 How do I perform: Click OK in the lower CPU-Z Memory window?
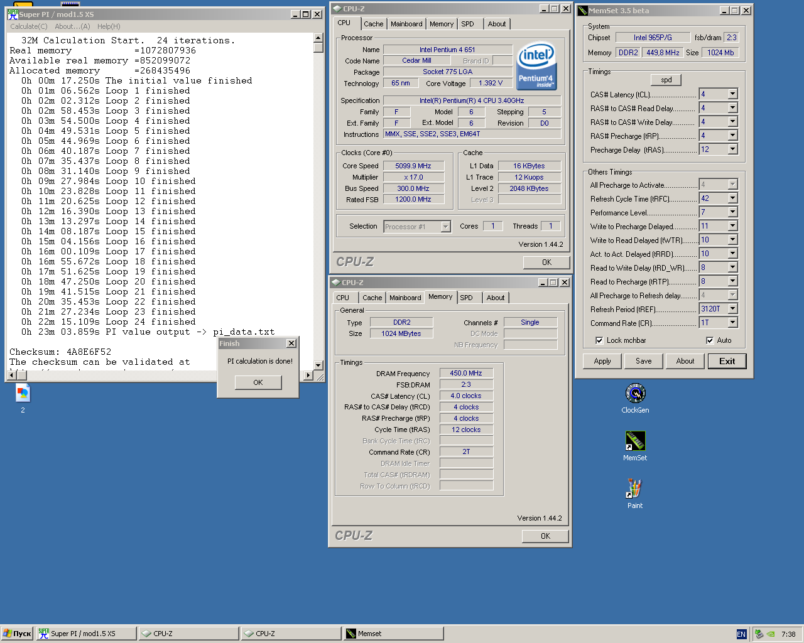point(545,536)
